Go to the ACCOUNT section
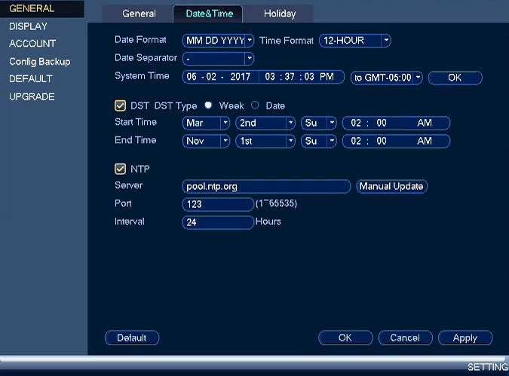Viewport: 509px width, 376px height. (32, 44)
